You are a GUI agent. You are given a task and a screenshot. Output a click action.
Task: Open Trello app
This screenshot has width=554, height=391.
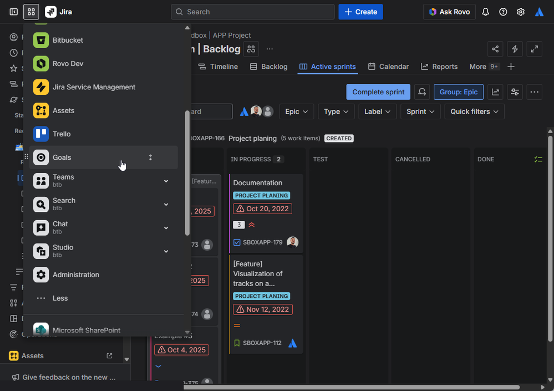pyautogui.click(x=103, y=134)
